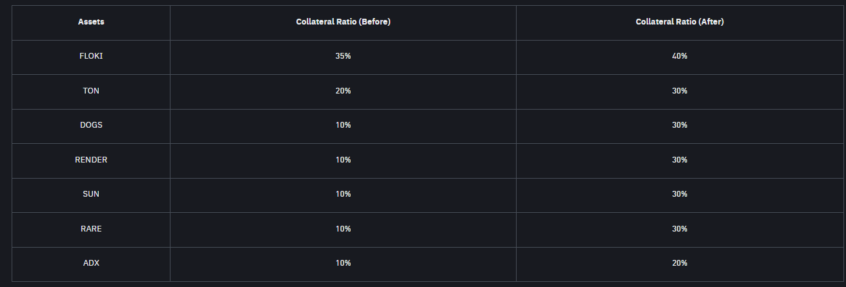Viewport: 846px width, 287px height.
Task: Click TON's before ratio of 20%
Action: 343,91
